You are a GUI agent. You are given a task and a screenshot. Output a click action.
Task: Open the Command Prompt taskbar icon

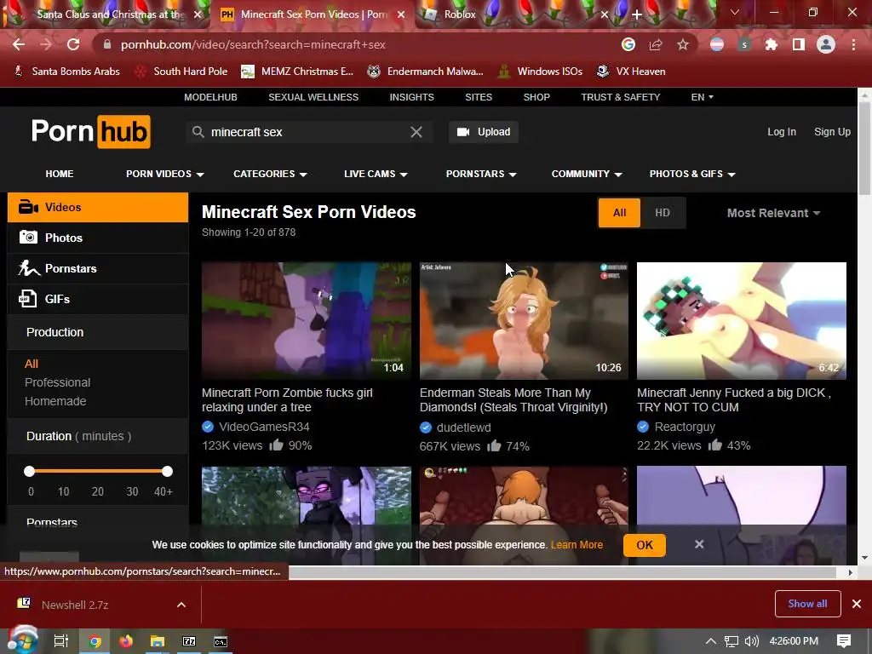point(221,641)
